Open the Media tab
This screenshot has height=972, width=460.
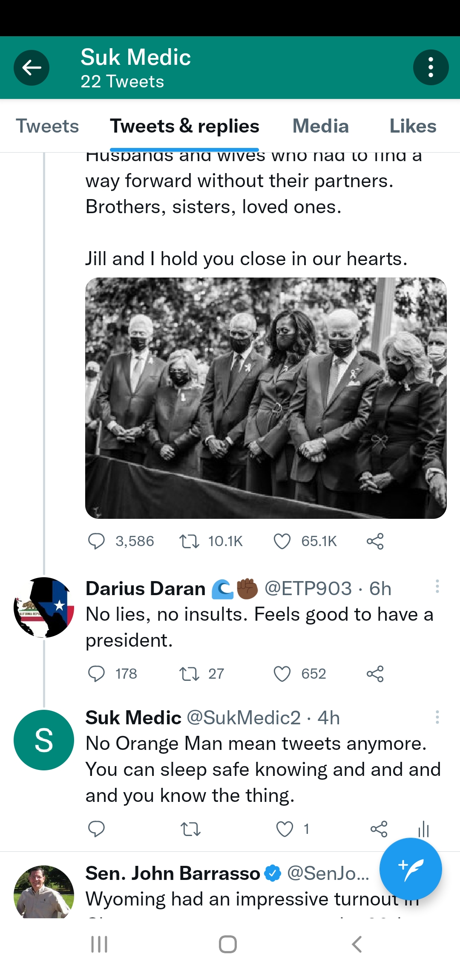point(320,126)
